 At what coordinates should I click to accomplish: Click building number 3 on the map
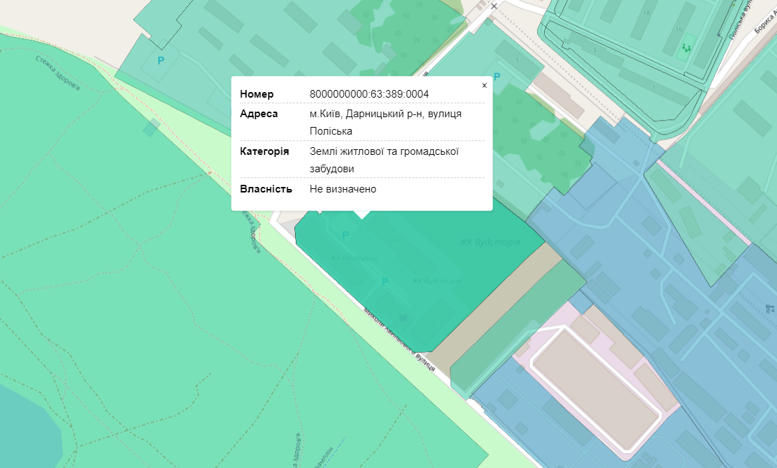click(594, 50)
